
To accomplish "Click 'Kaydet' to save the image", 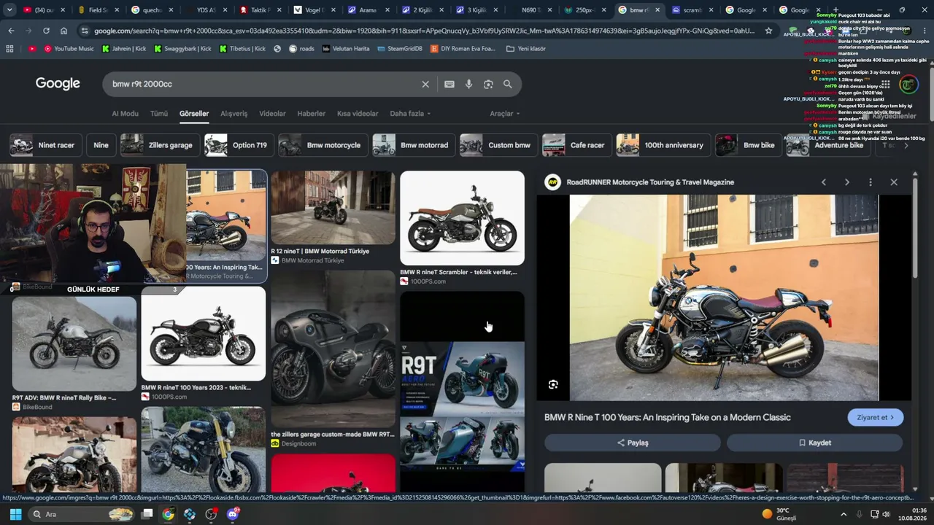I will pos(814,443).
